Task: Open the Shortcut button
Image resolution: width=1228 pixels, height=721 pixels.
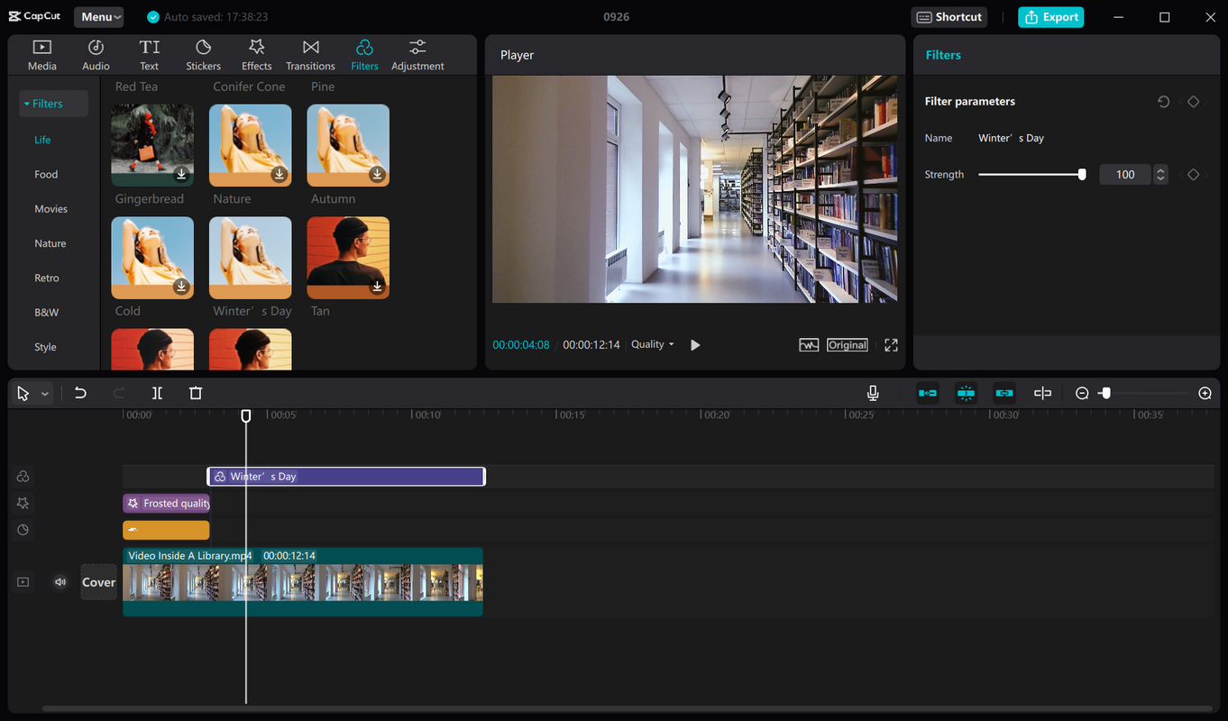Action: coord(948,17)
